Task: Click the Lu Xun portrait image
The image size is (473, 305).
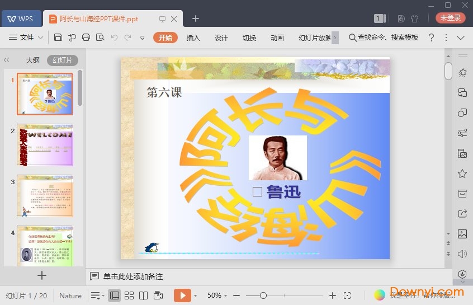Action: point(277,158)
